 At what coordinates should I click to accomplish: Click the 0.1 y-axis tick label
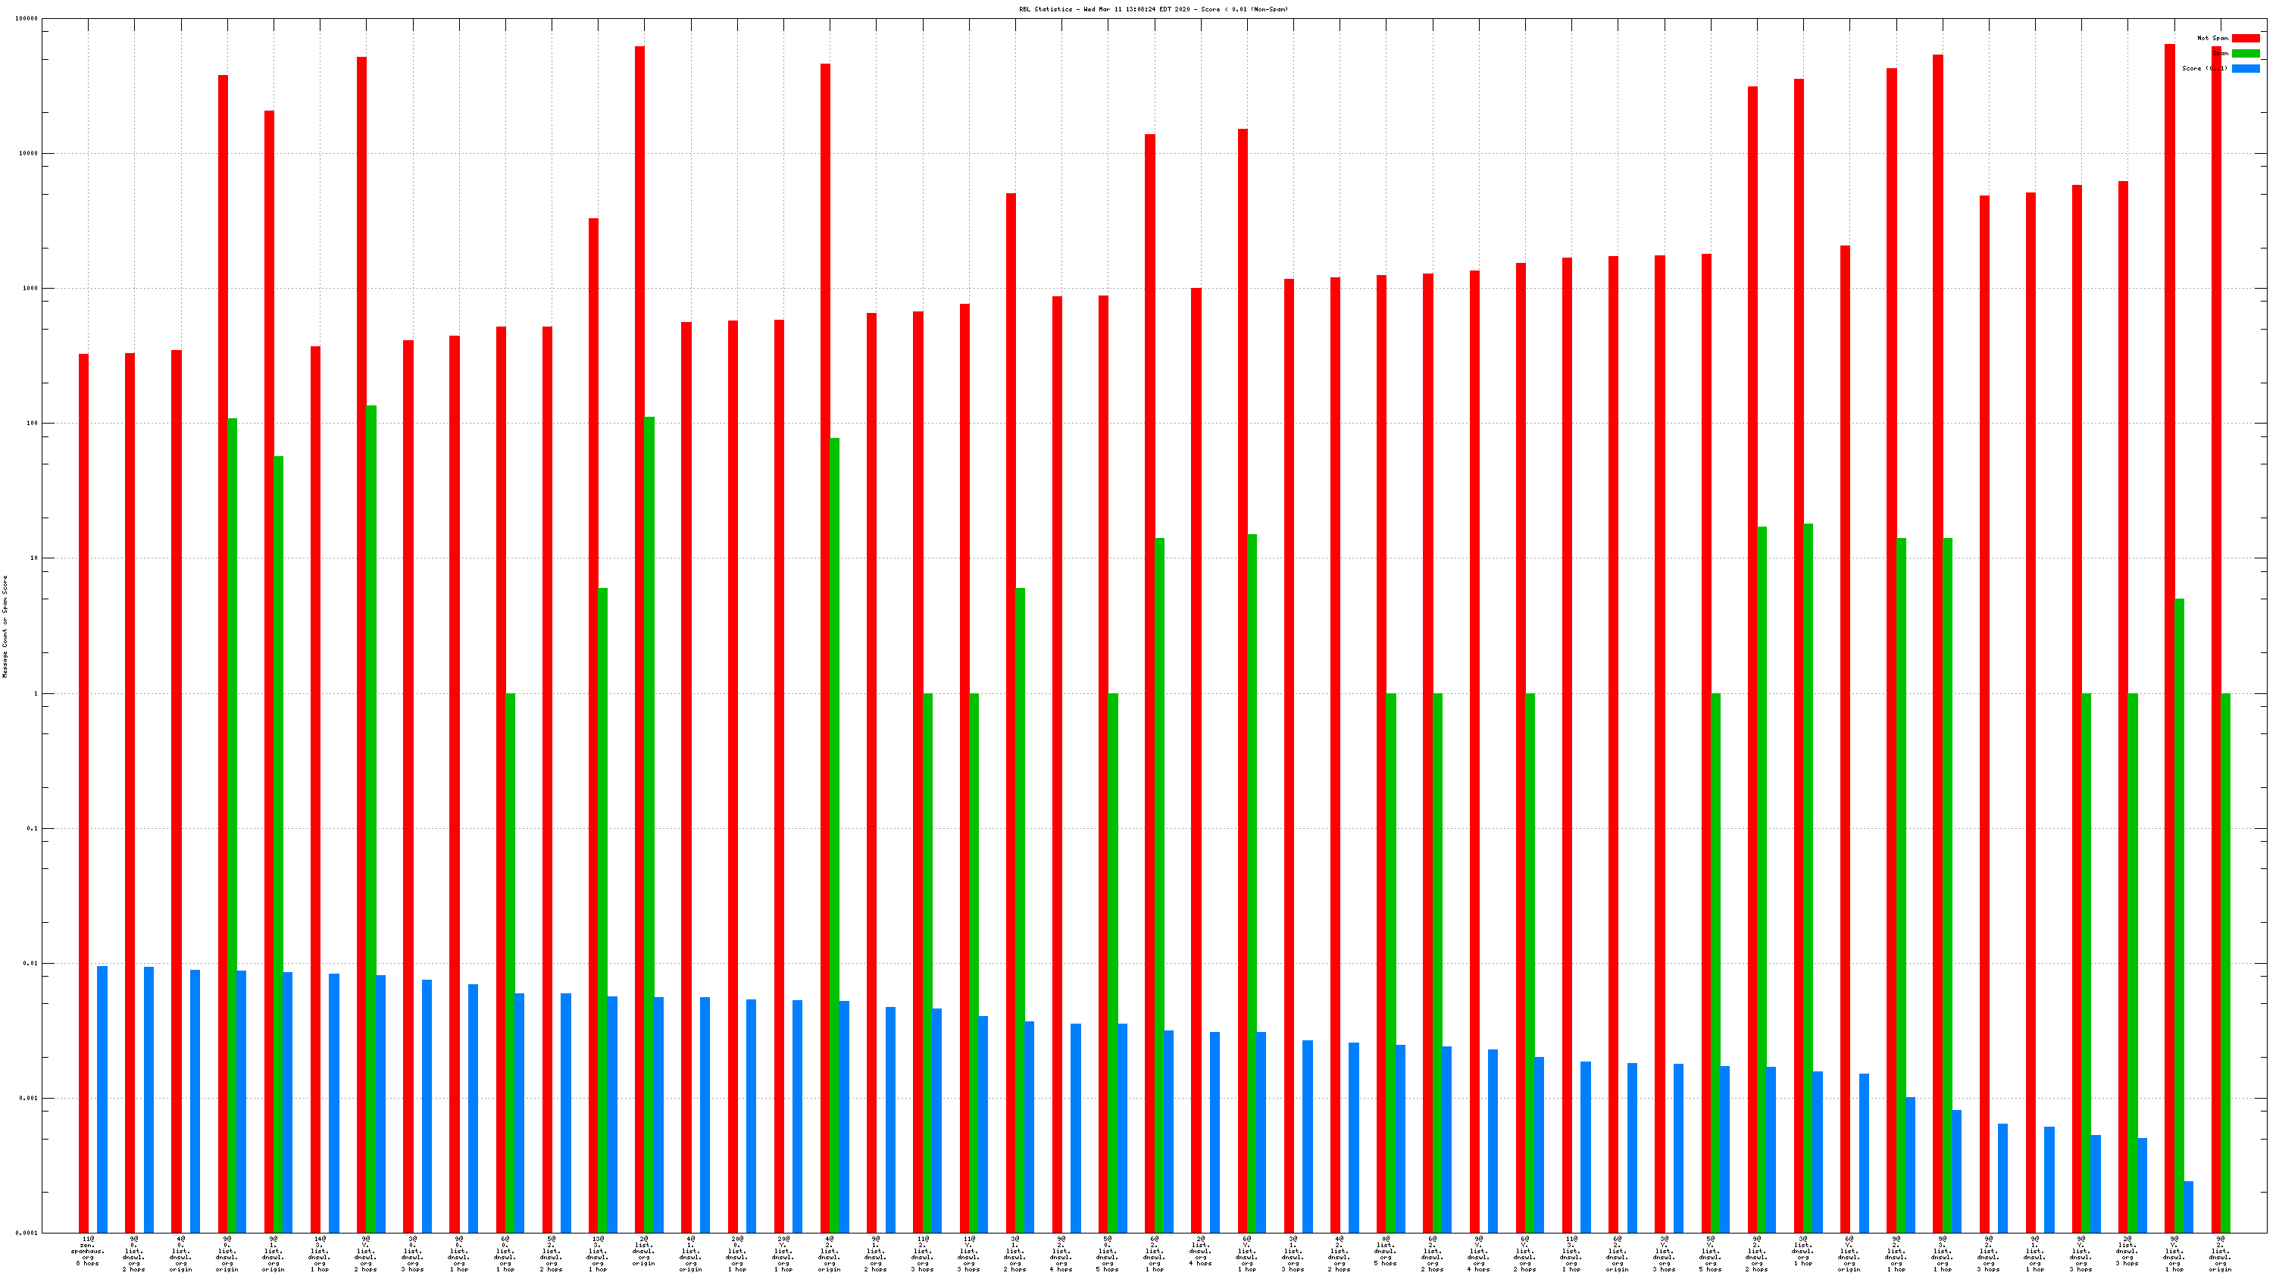pos(33,828)
